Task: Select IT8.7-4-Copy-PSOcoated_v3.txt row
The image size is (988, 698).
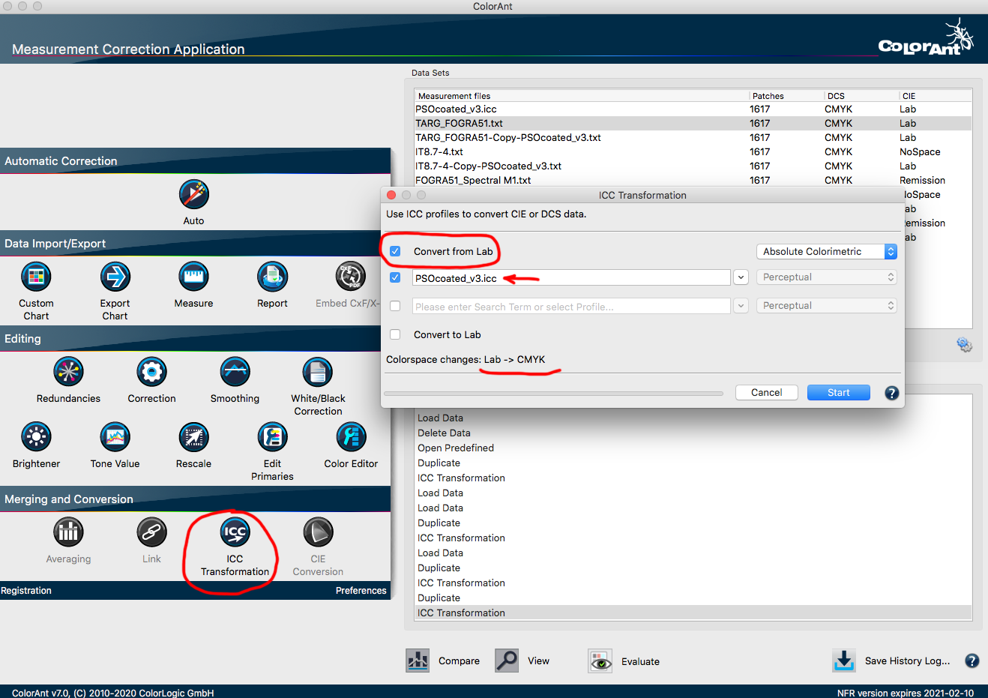Action: pos(693,166)
